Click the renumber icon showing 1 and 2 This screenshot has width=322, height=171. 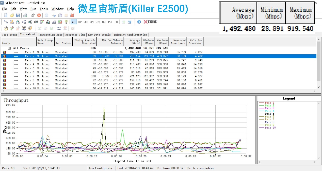pyautogui.click(x=66, y=22)
